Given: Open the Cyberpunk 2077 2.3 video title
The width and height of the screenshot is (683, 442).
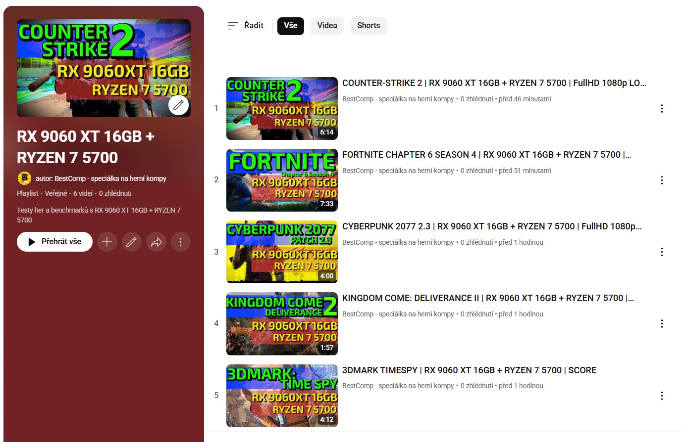Looking at the screenshot, I should pos(492,226).
